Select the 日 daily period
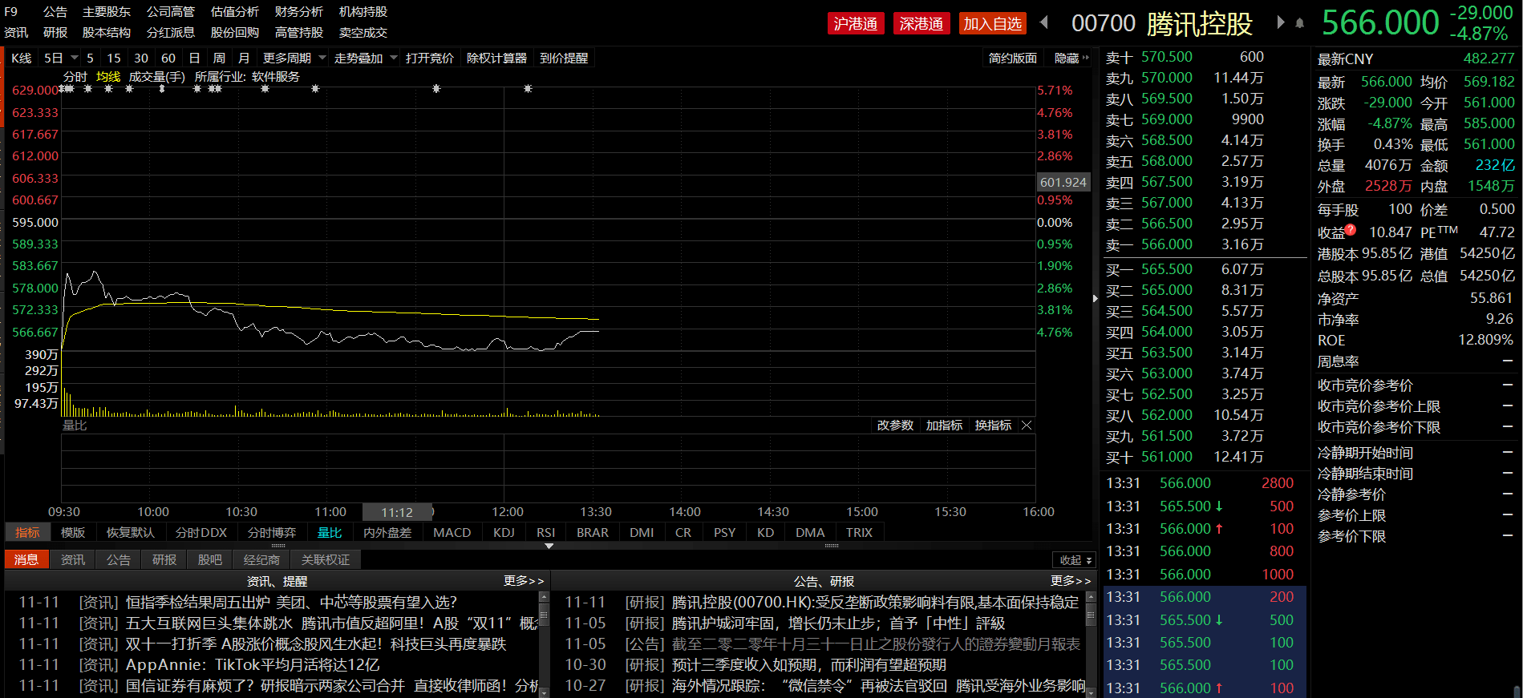 pos(194,58)
